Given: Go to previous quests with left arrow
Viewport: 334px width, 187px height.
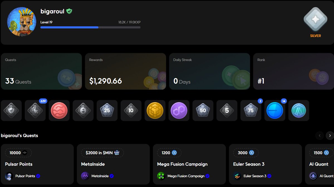Looking at the screenshot, I should pos(320,136).
